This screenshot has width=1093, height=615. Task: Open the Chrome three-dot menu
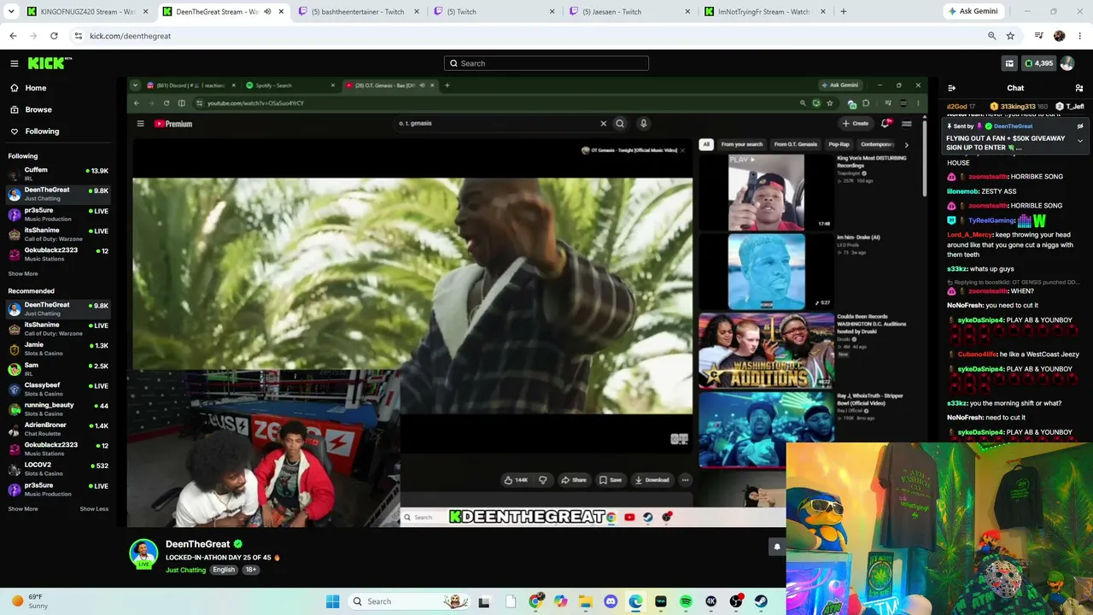coord(1080,36)
